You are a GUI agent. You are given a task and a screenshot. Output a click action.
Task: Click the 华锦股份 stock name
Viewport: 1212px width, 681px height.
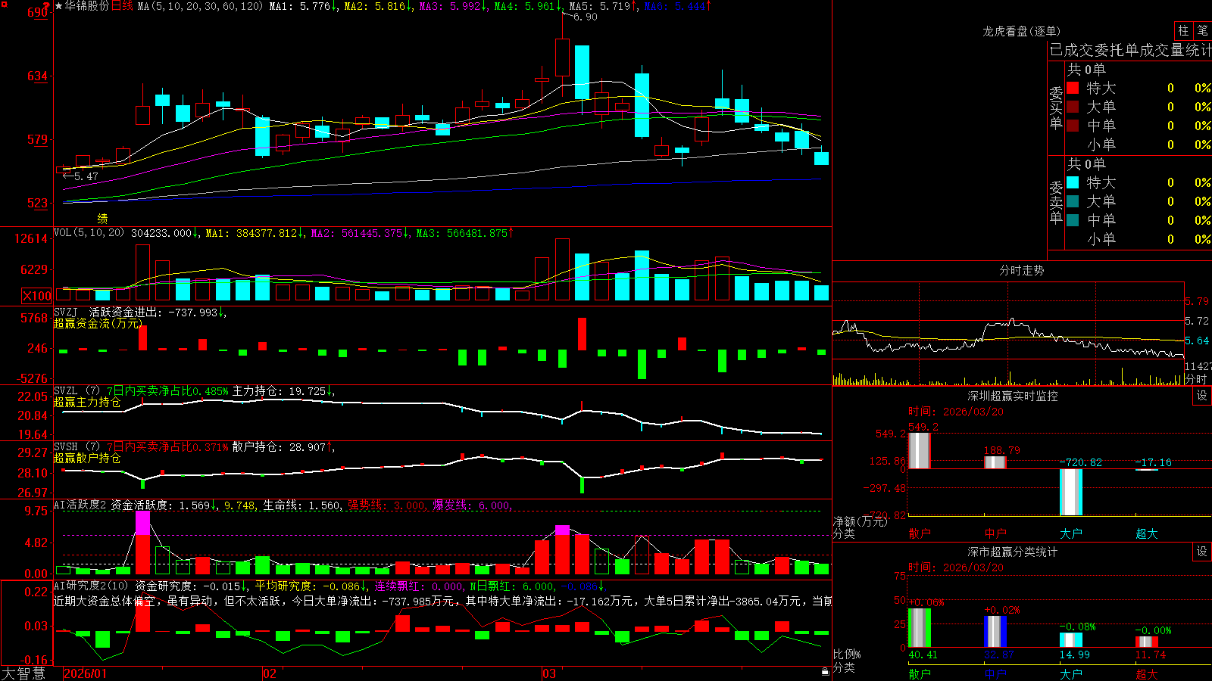86,6
